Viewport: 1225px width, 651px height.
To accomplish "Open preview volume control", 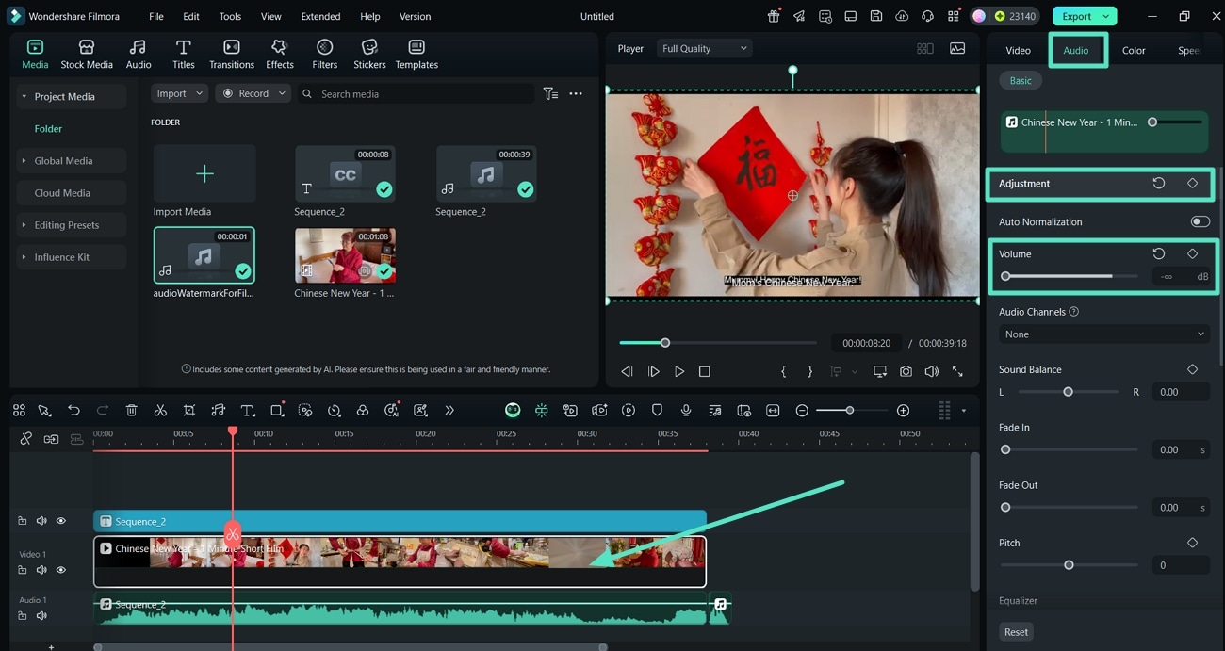I will point(931,372).
